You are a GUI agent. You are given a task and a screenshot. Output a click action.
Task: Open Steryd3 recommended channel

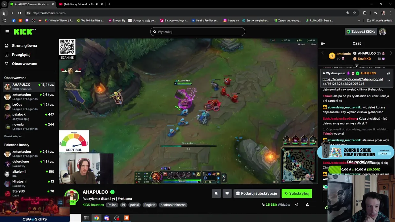[29, 193]
